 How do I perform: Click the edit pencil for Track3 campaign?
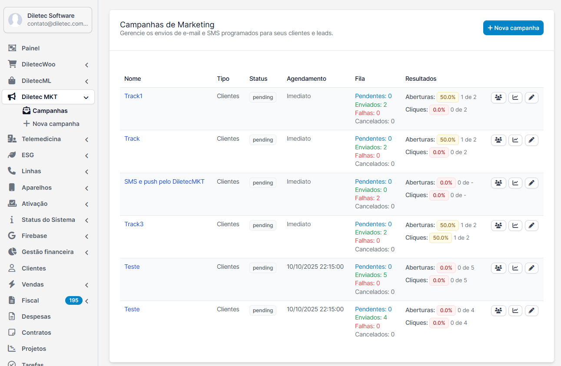pyautogui.click(x=531, y=225)
